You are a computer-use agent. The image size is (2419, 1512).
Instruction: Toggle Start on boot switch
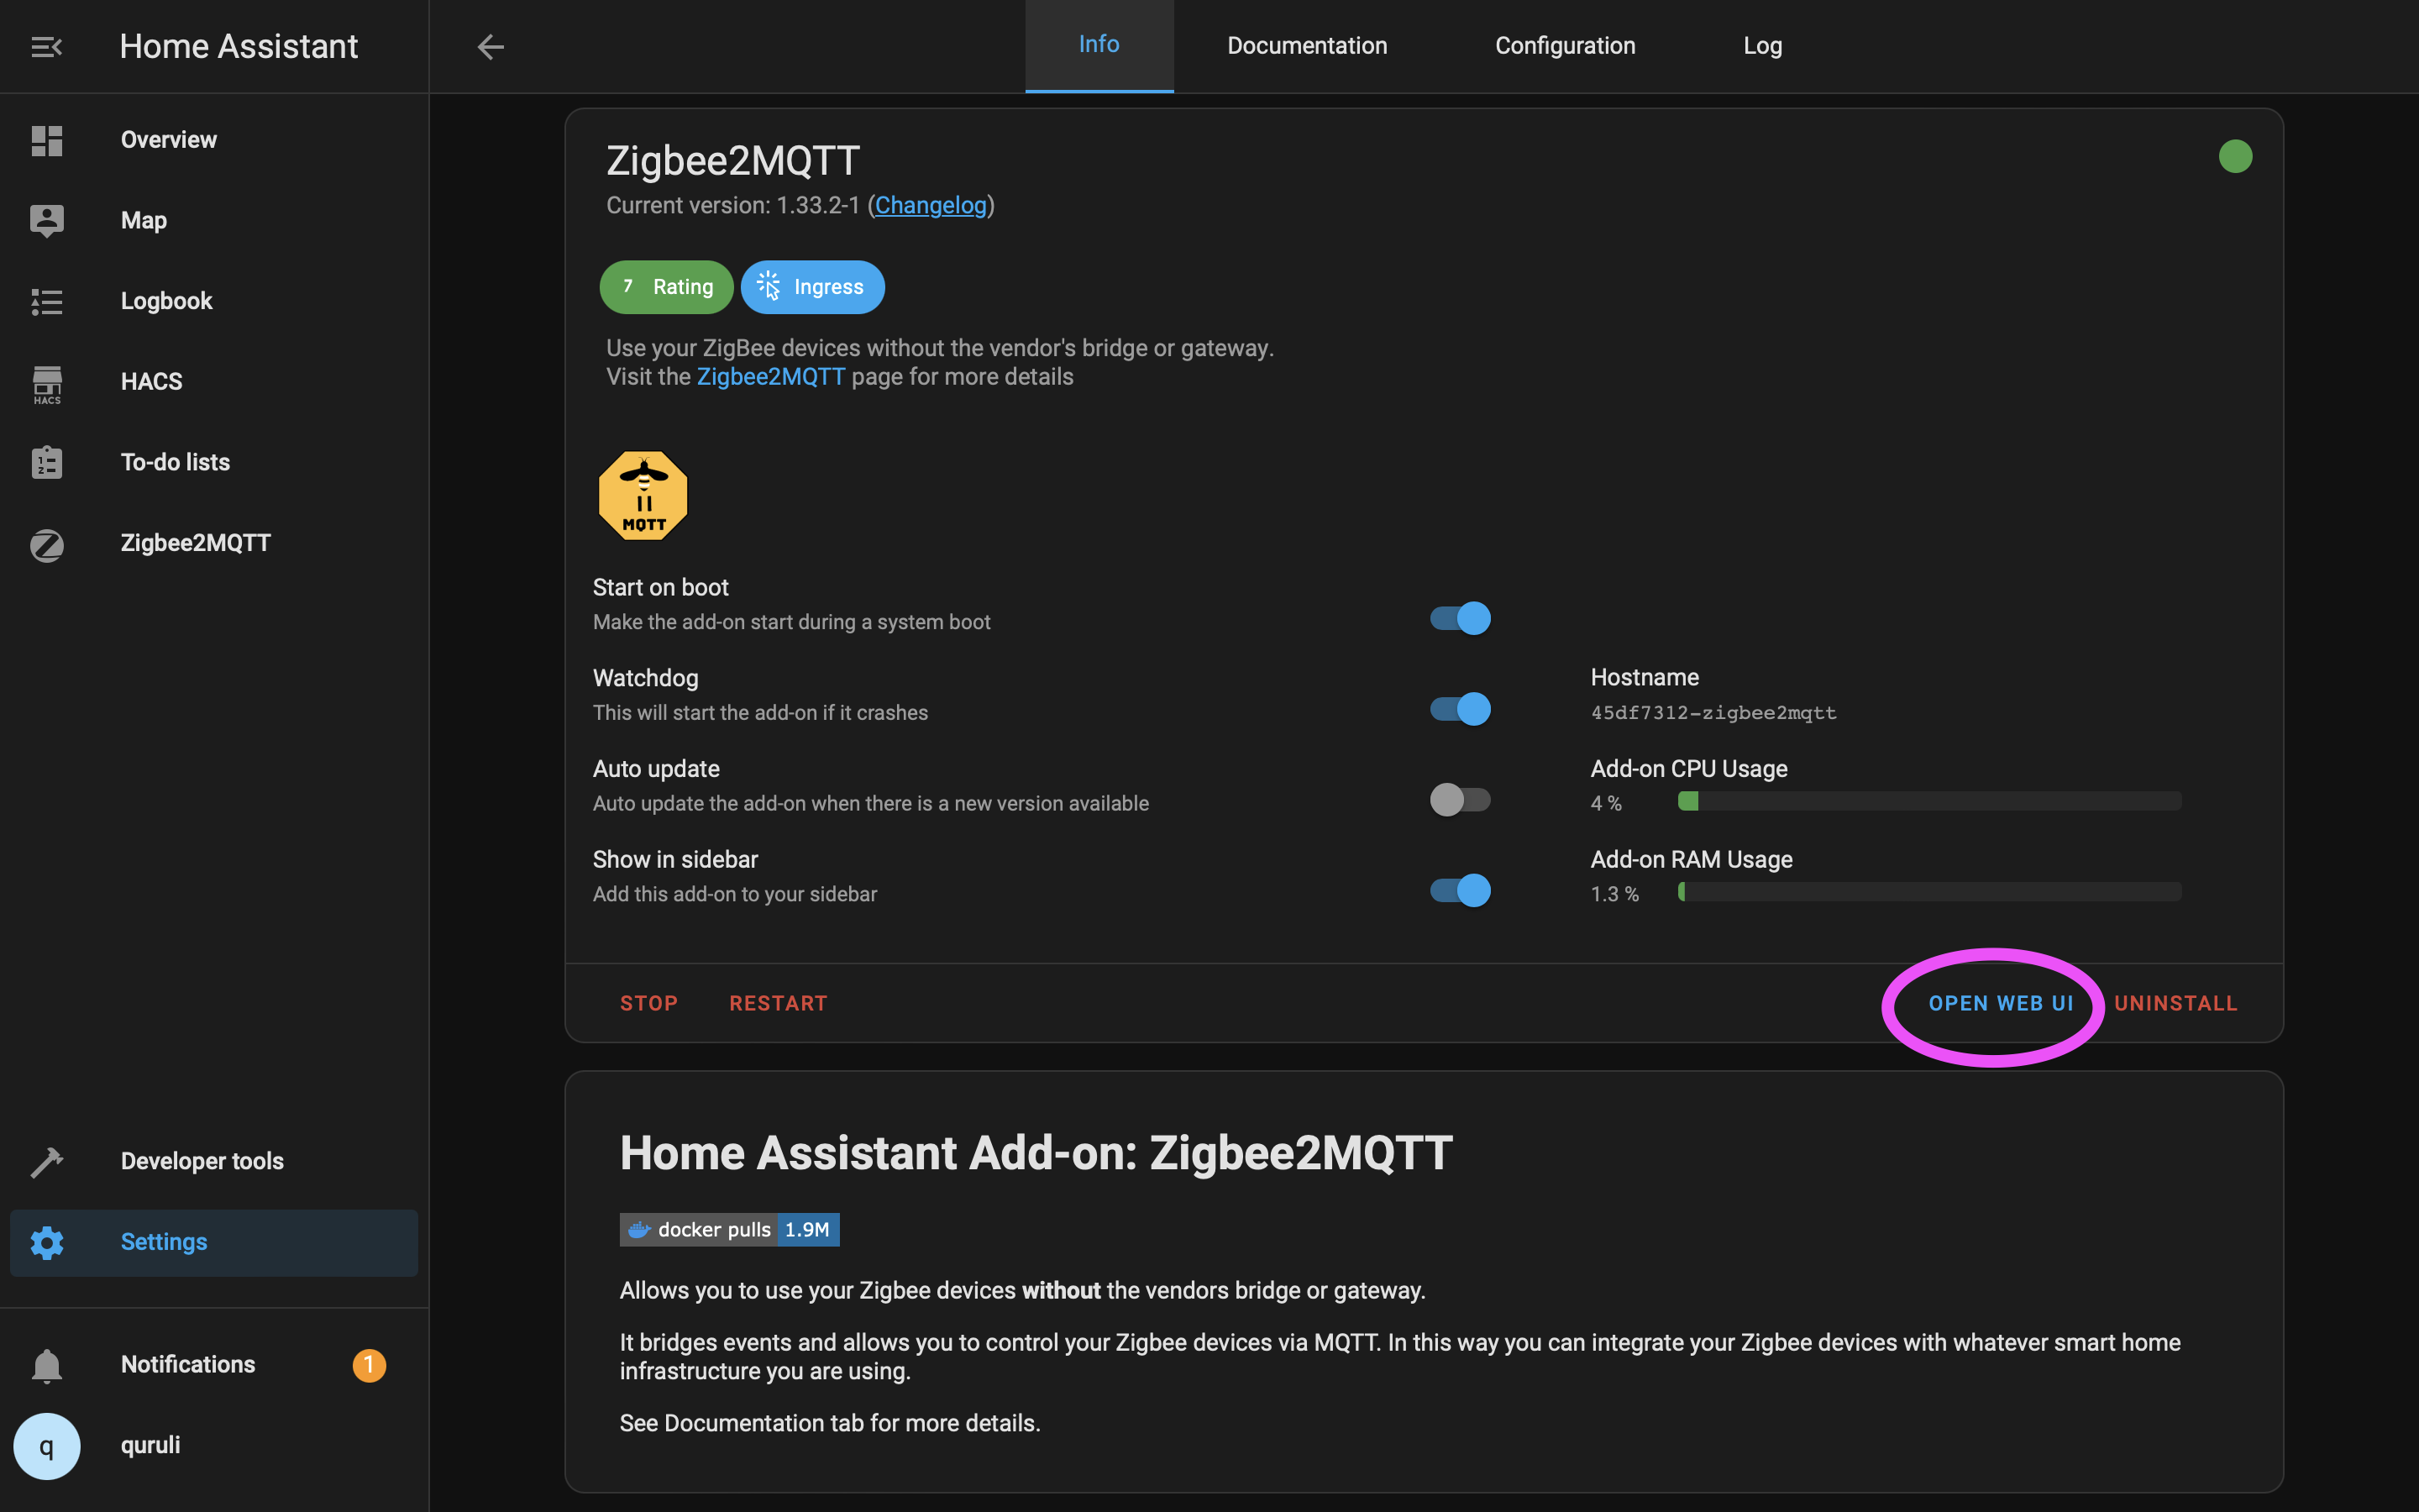pos(1460,618)
